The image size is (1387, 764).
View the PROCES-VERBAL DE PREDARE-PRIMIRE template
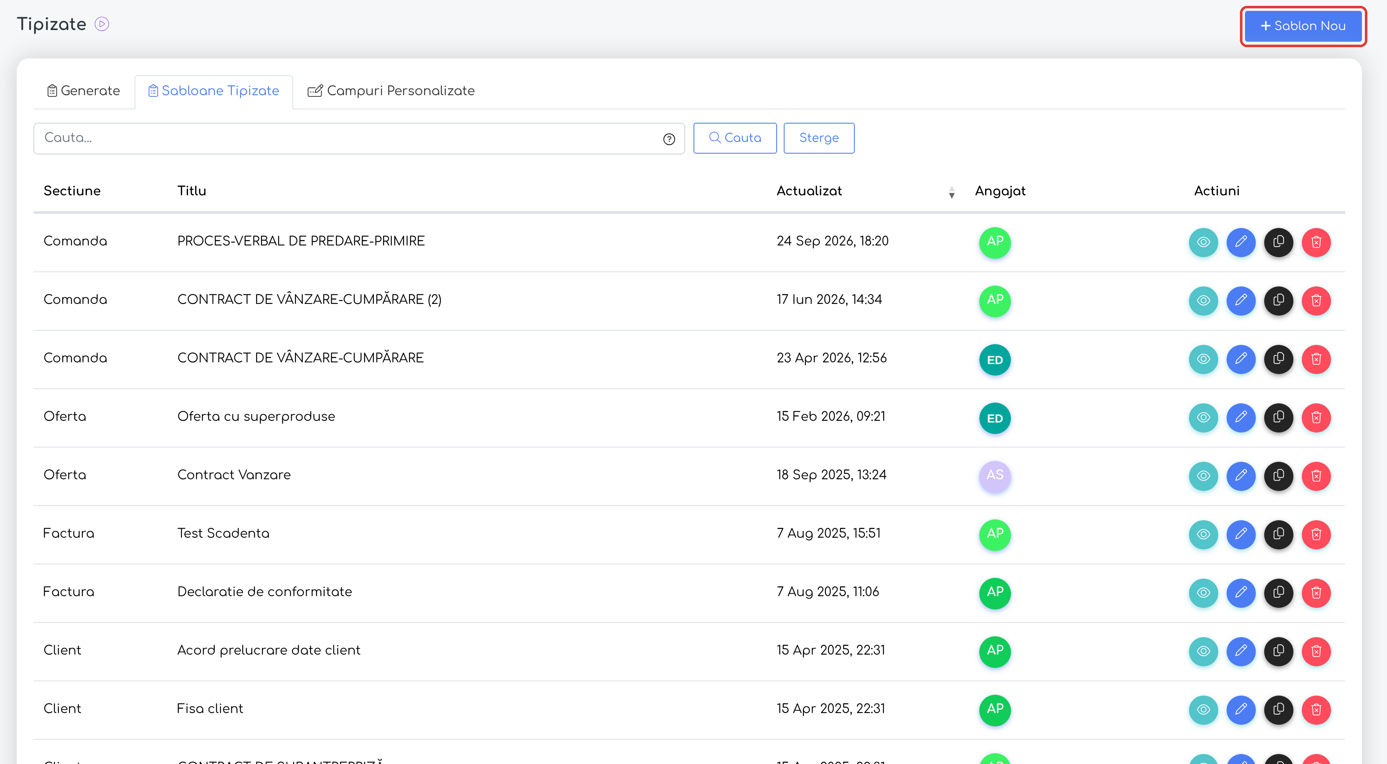(x=1203, y=242)
